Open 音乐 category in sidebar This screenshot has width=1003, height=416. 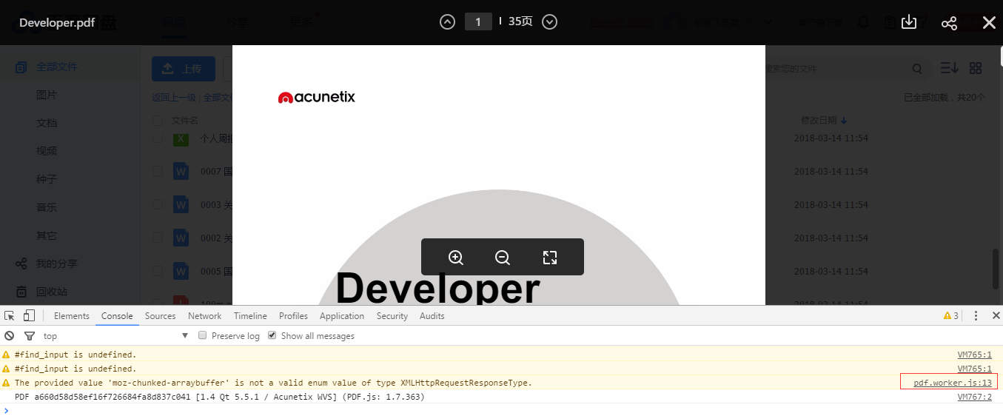click(47, 207)
